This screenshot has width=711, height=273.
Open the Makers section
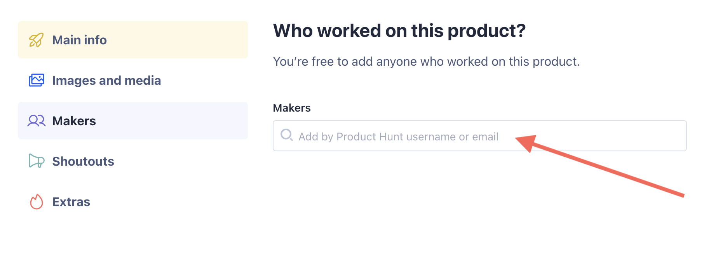point(74,121)
